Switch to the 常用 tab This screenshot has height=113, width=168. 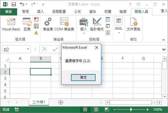click(25, 12)
